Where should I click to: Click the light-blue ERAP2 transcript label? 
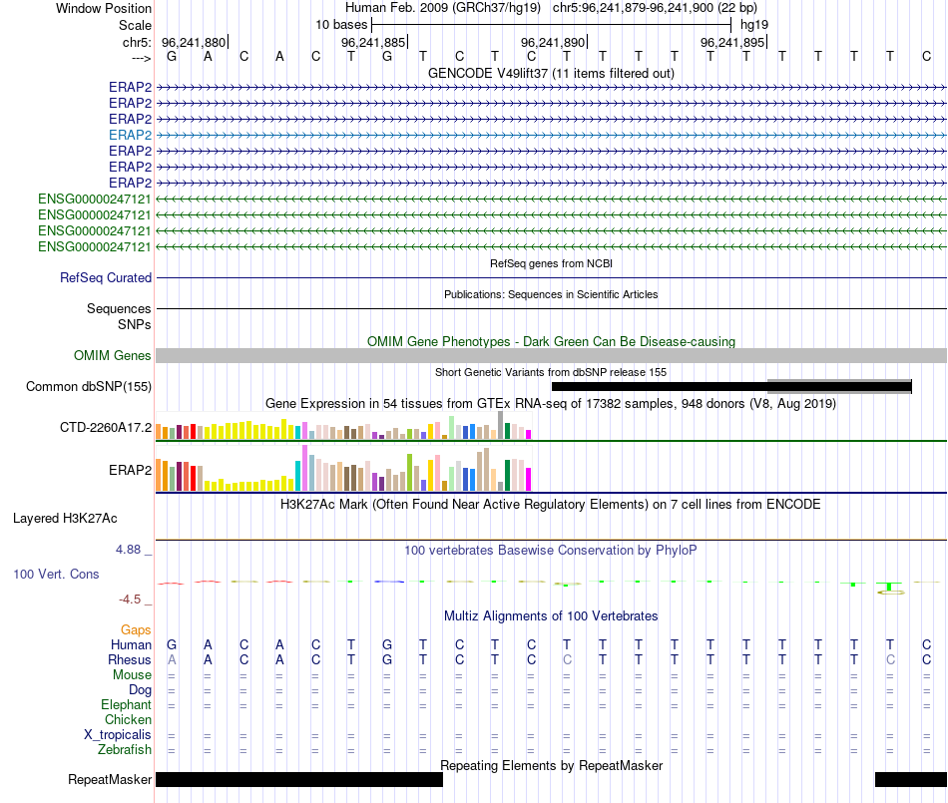pyautogui.click(x=130, y=135)
